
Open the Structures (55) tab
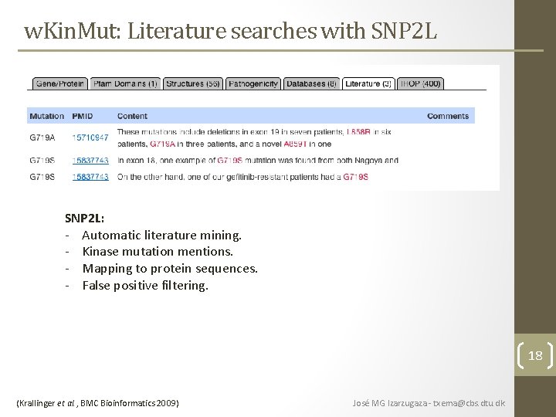point(193,83)
